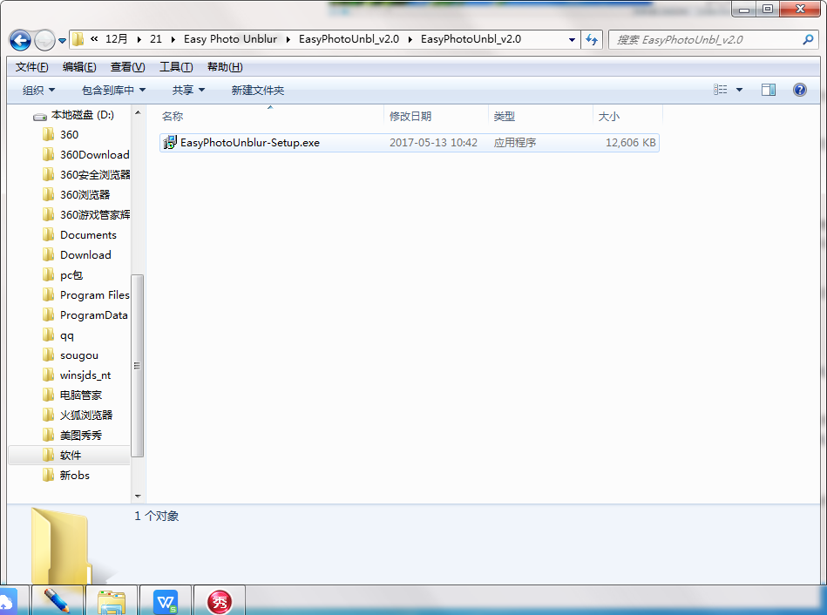This screenshot has height=615, width=827.
Task: Select the 电脑管家 folder
Action: (x=71, y=395)
